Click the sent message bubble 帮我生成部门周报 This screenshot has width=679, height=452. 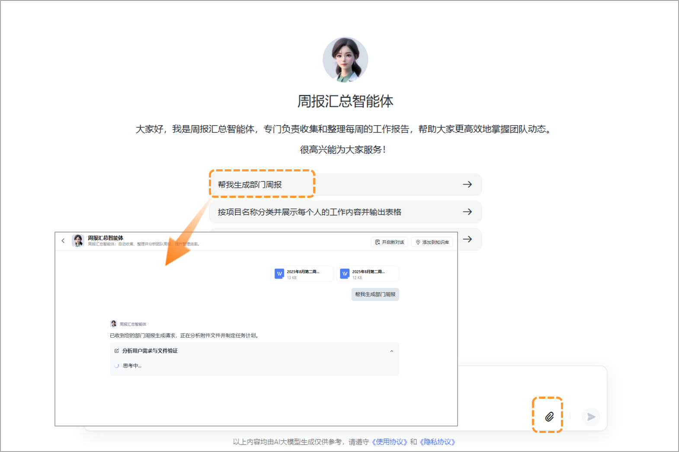click(375, 294)
